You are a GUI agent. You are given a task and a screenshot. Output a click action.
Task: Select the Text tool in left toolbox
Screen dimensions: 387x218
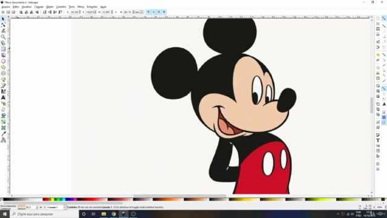3,97
